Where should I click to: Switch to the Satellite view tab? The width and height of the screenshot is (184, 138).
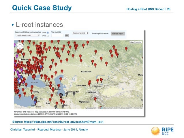pyautogui.click(x=138, y=42)
